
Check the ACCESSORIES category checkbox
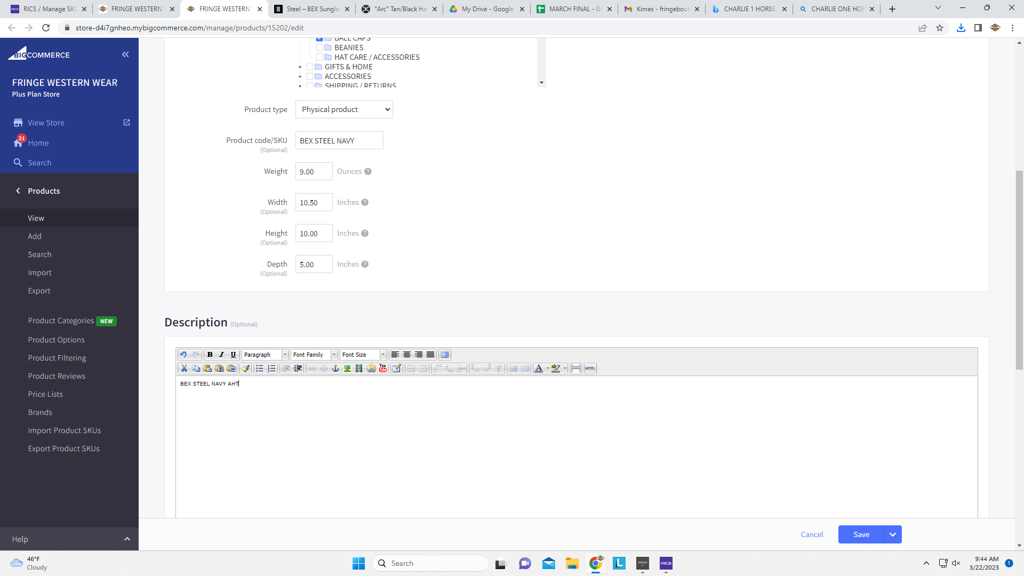(x=310, y=76)
